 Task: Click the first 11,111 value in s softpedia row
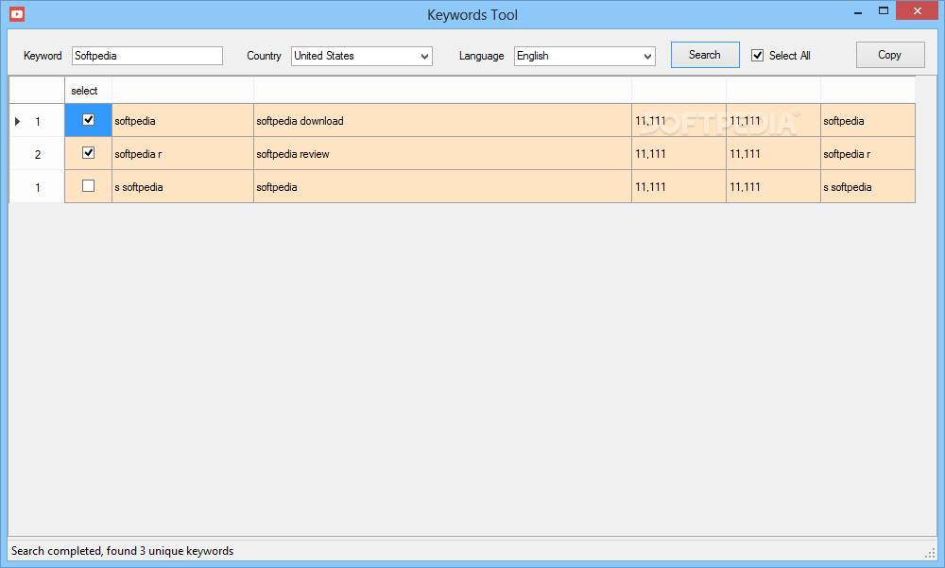click(679, 187)
